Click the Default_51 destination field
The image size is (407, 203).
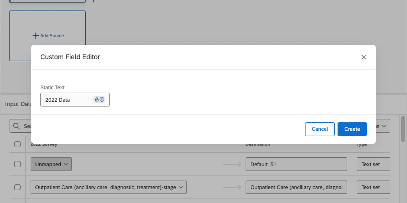295,164
